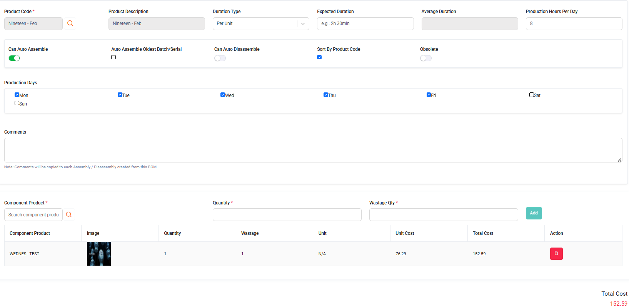
Task: Toggle the Obsolete switch
Action: [426, 58]
